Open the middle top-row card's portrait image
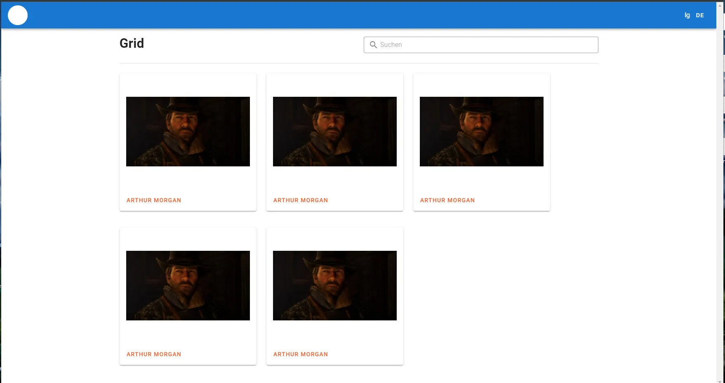The width and height of the screenshot is (725, 383). pyautogui.click(x=335, y=131)
